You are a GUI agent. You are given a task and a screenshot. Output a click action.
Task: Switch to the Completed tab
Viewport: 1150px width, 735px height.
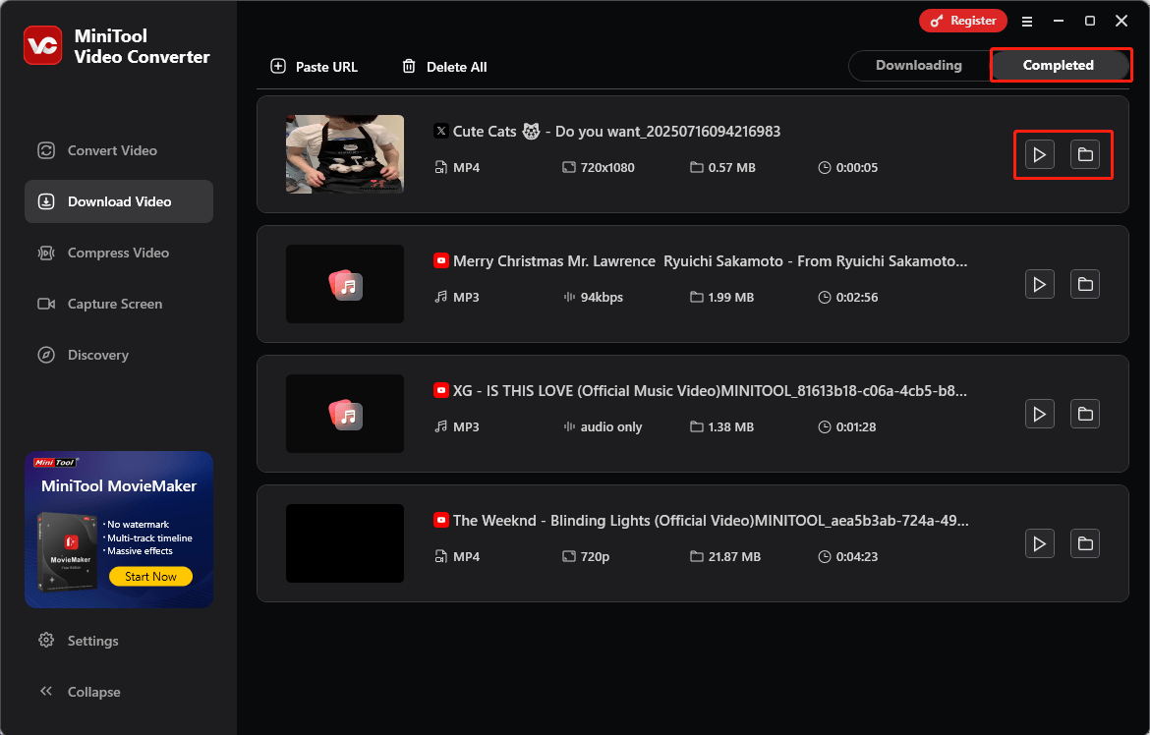[x=1059, y=65]
